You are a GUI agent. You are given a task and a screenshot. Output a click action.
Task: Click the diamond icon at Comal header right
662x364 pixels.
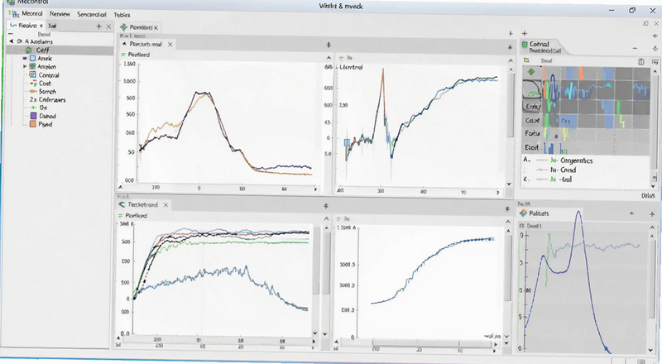click(655, 49)
